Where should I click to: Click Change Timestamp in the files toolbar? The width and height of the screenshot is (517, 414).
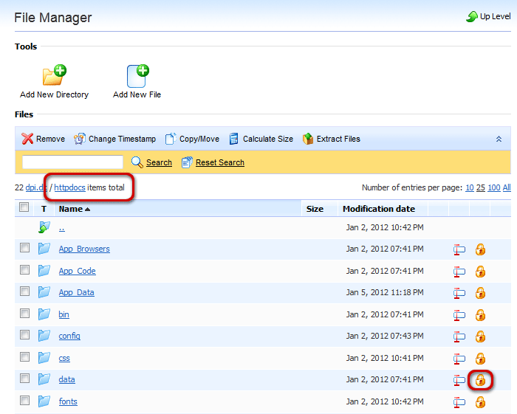(x=114, y=139)
